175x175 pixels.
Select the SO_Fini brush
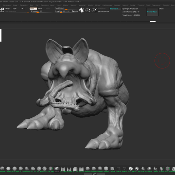coord(81,169)
